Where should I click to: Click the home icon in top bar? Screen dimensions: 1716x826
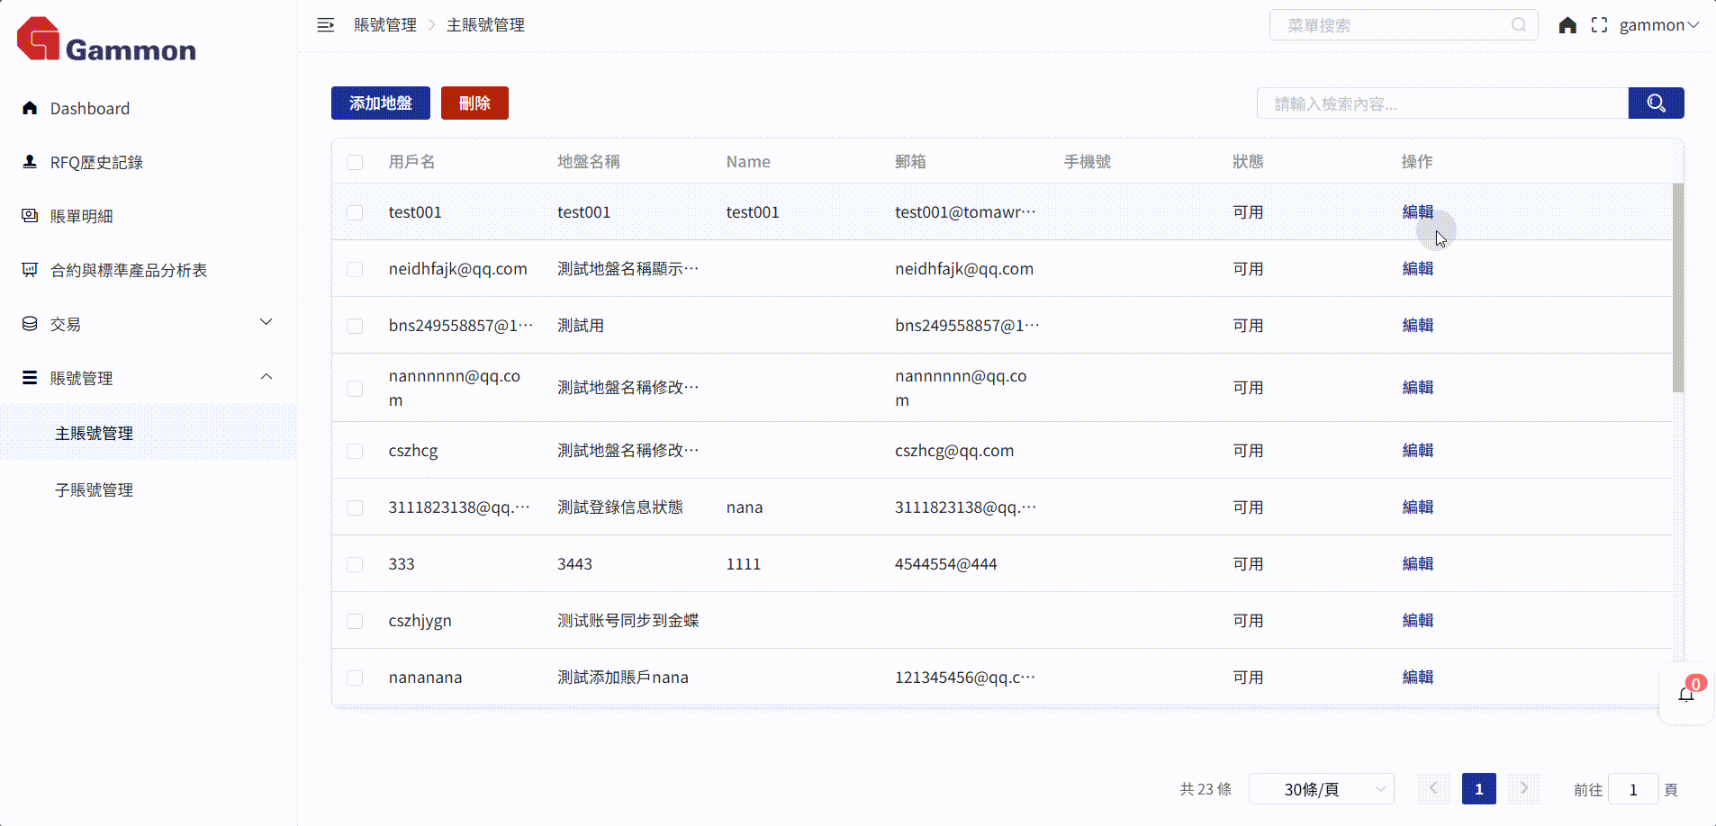pos(1567,25)
